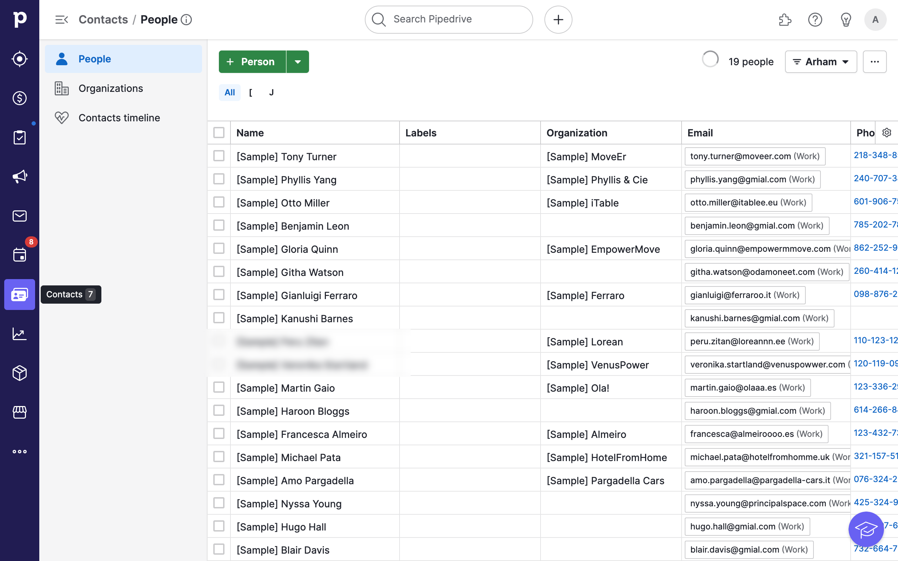Open Insights chart icon in sidebar
898x561 pixels.
click(x=19, y=334)
